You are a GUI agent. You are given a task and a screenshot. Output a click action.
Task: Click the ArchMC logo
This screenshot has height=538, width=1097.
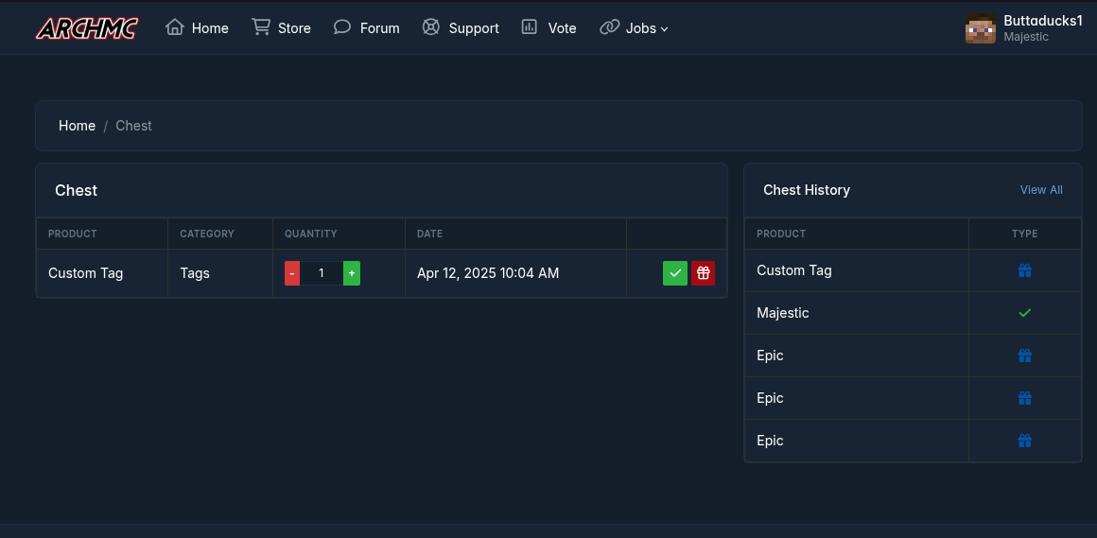[87, 28]
